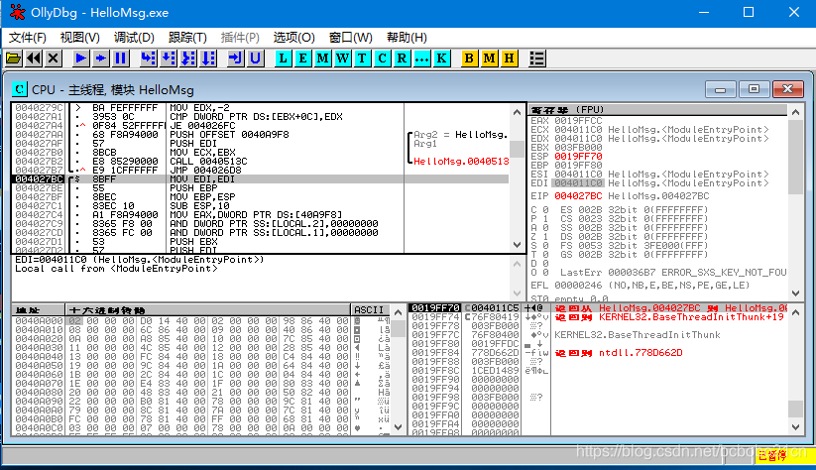Screen dimensions: 816x470
Task: Maximize the CPU child window
Action: pos(754,89)
